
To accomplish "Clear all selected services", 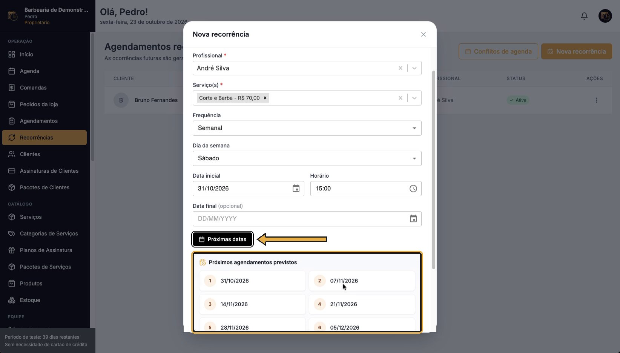I will [x=401, y=98].
